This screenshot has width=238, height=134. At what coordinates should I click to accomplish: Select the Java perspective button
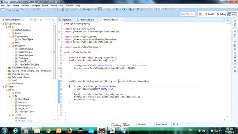(232, 14)
